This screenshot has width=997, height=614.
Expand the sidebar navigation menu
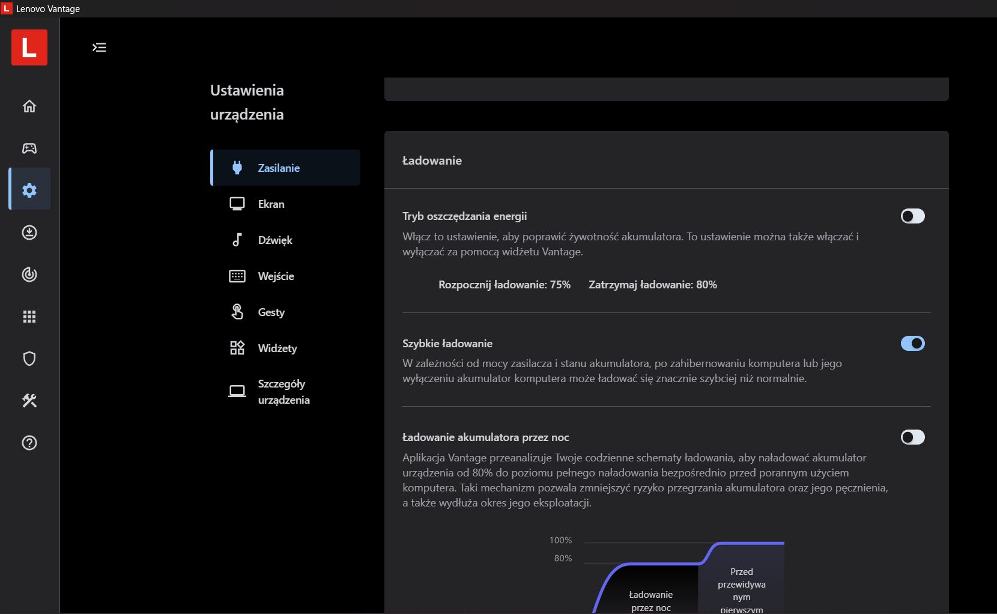point(99,47)
